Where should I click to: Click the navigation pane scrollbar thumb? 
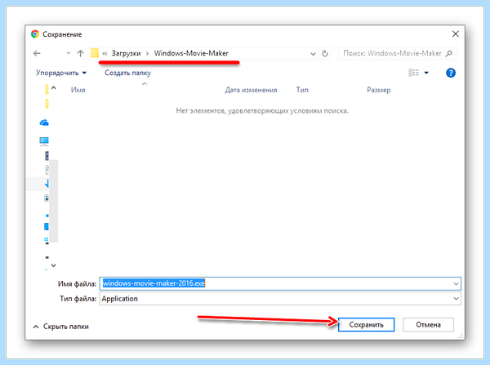(53, 201)
